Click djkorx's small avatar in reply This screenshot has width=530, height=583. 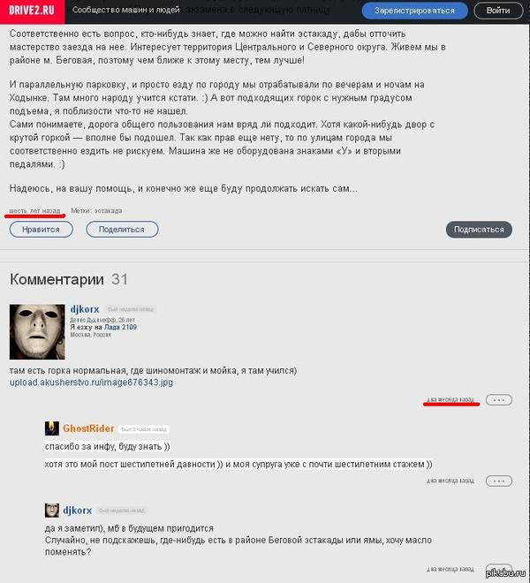coord(52,511)
